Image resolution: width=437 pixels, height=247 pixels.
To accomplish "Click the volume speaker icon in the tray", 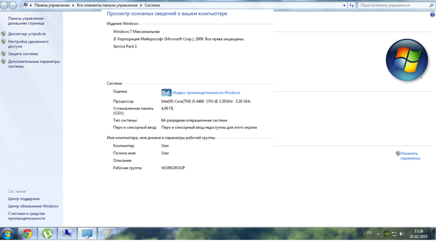I will pyautogui.click(x=402, y=234).
